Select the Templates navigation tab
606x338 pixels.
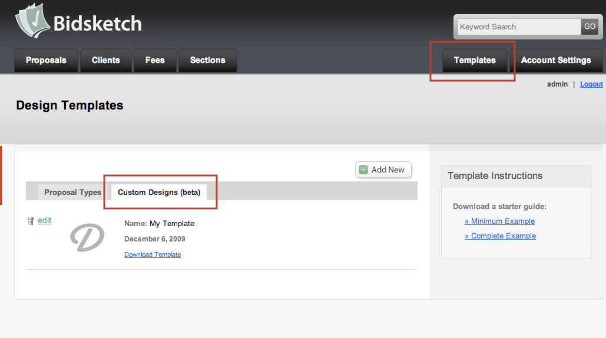click(475, 60)
